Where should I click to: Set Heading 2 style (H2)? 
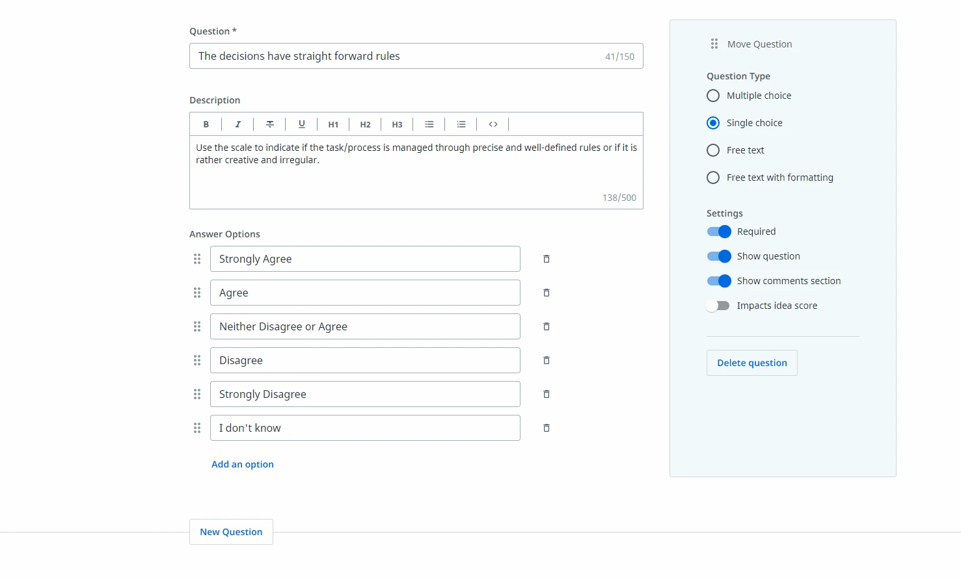pyautogui.click(x=365, y=124)
